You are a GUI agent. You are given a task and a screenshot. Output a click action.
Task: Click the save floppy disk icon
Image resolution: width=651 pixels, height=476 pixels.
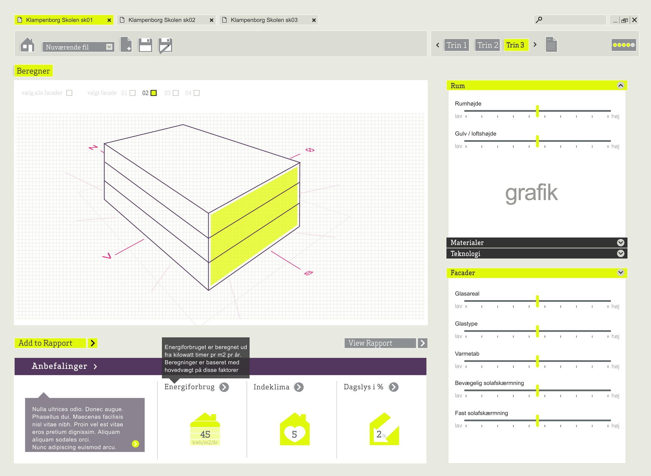tap(145, 45)
